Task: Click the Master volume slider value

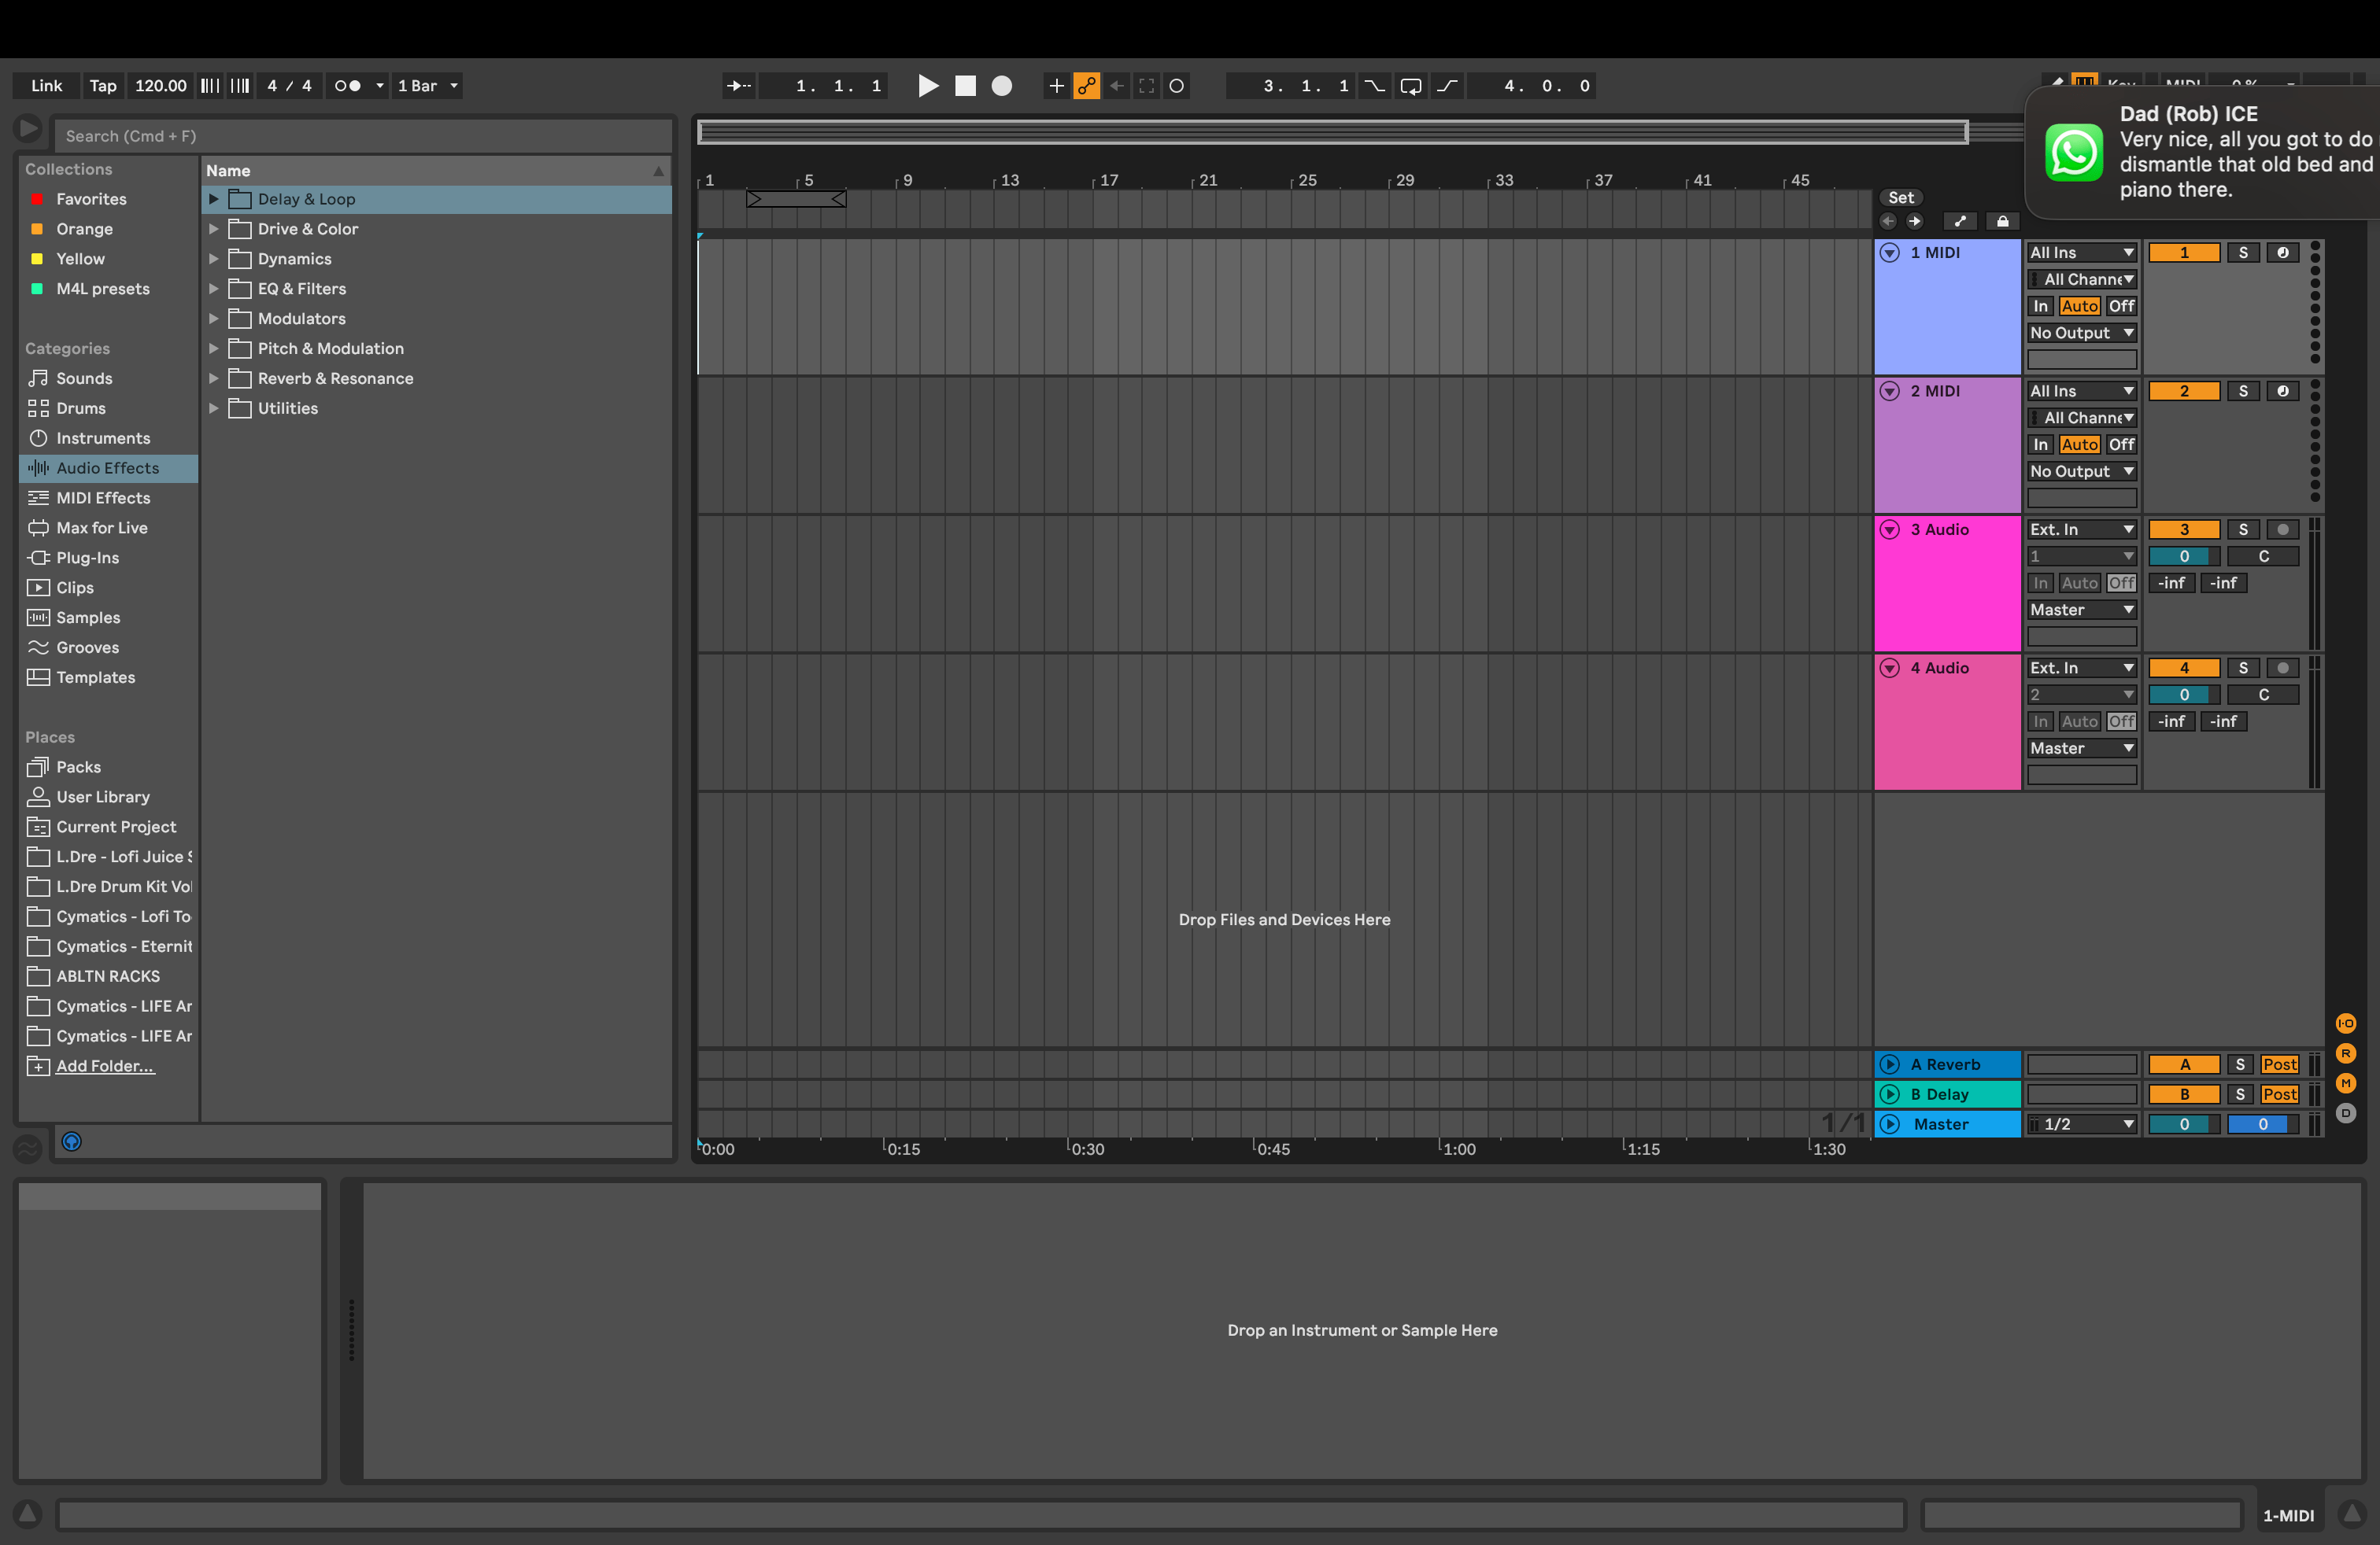Action: pos(2183,1124)
